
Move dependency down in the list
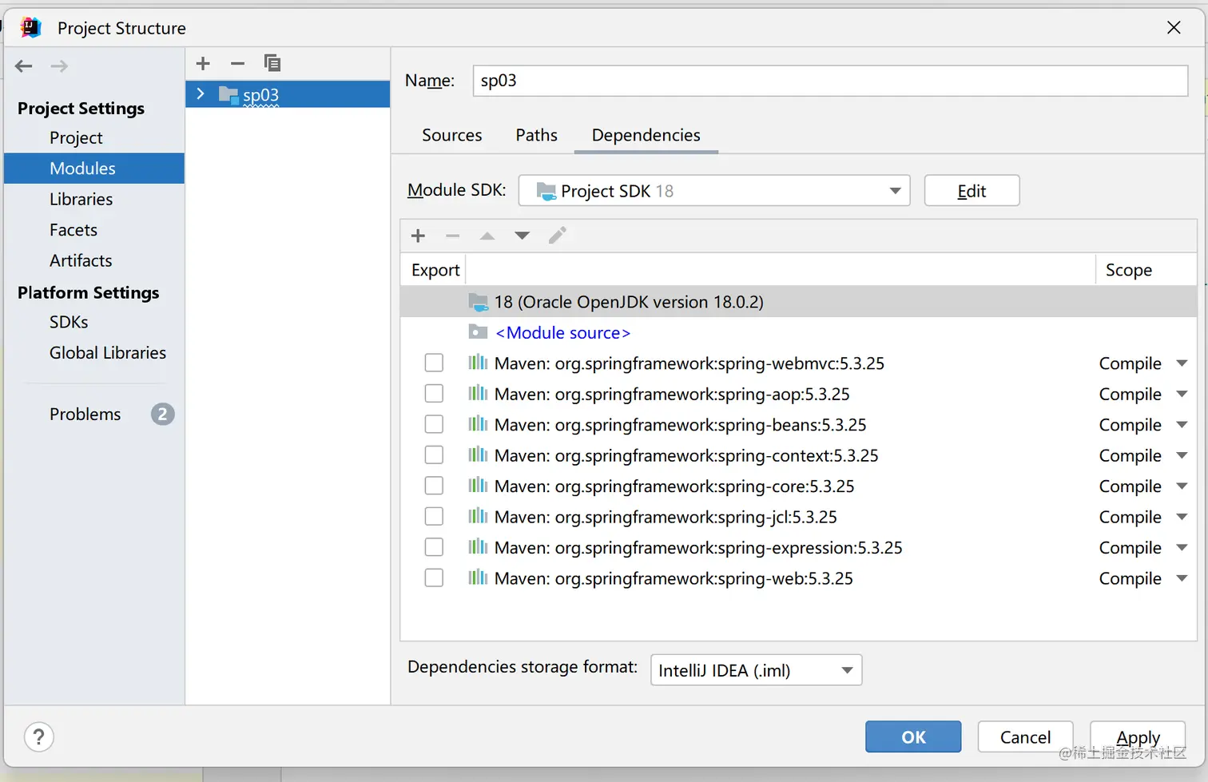tap(522, 236)
